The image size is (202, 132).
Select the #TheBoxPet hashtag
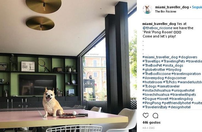tap(152, 65)
